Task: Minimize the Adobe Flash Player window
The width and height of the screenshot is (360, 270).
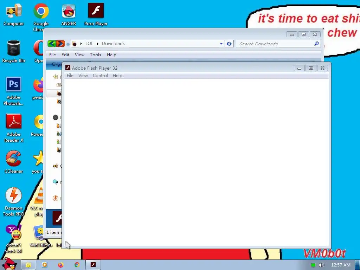Action: click(x=300, y=68)
